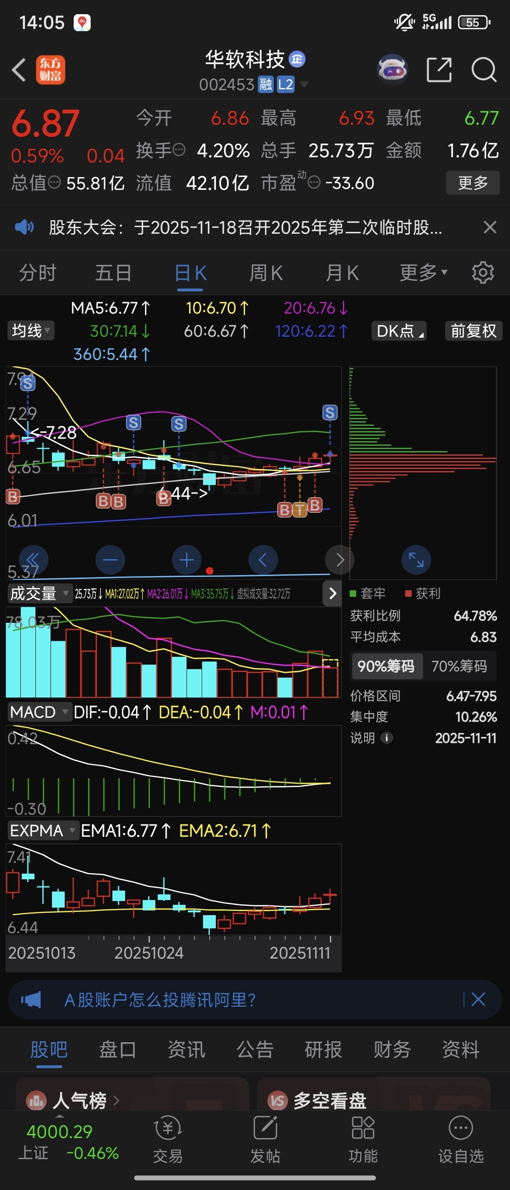Viewport: 510px width, 1190px height.
Task: Open the robot assistant avatar icon
Action: (392, 69)
